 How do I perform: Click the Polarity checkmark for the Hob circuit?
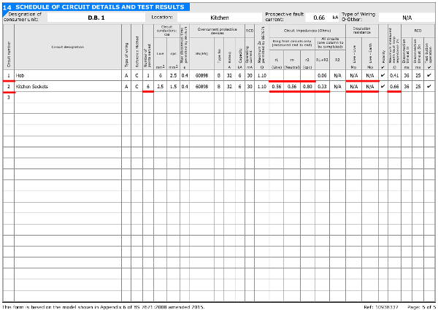click(383, 75)
